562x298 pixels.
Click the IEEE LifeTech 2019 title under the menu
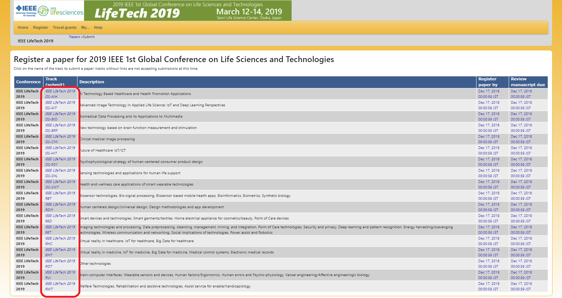(35, 41)
